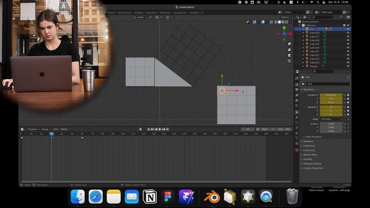Toggle snapping magnet in viewport header
The height and width of the screenshot is (208, 370).
click(x=157, y=17)
